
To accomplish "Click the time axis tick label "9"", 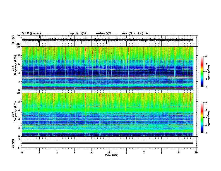I will pyautogui.click(x=179, y=153).
